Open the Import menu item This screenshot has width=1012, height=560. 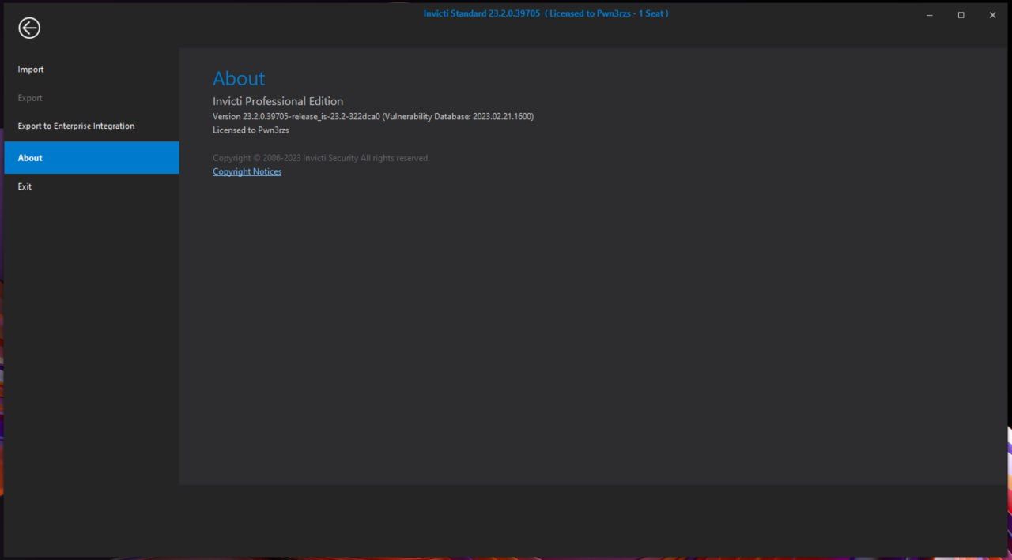click(x=31, y=70)
